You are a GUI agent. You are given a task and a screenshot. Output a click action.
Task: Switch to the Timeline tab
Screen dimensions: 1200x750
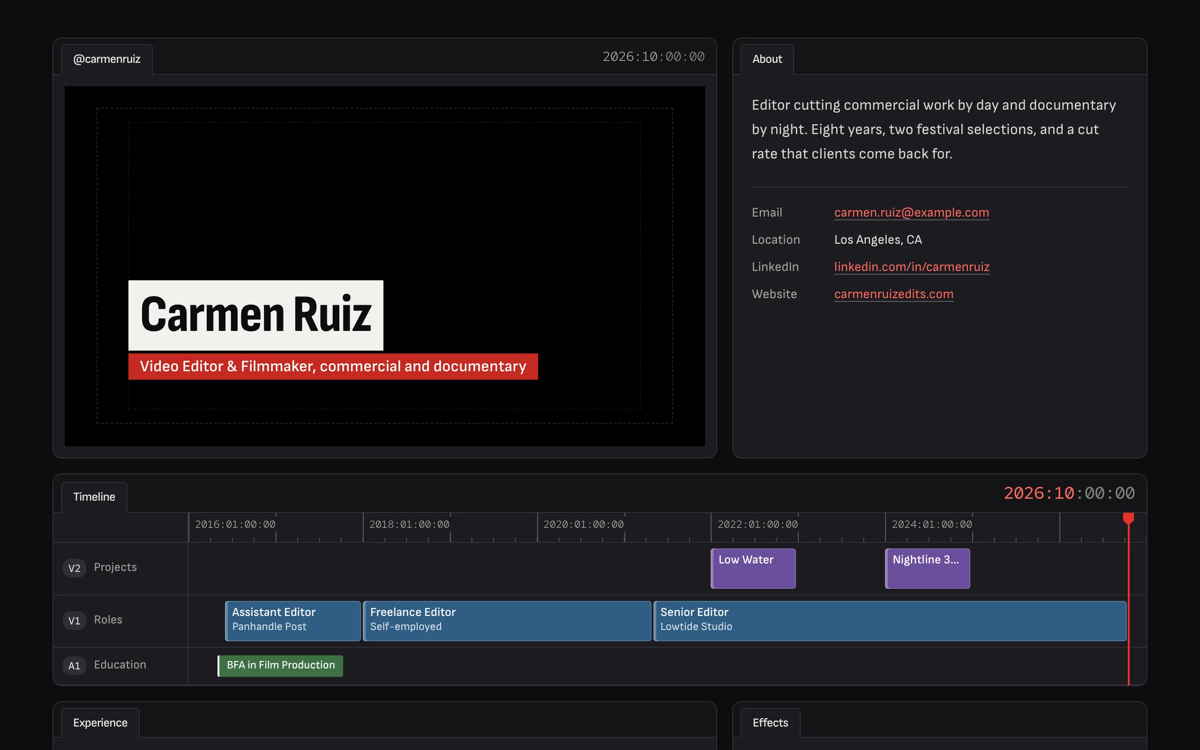(94, 497)
